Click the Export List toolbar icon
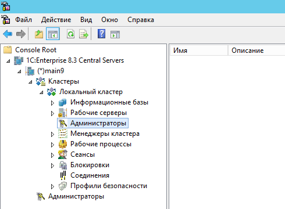Image resolution: width=285 pixels, height=209 pixels. pos(84,34)
